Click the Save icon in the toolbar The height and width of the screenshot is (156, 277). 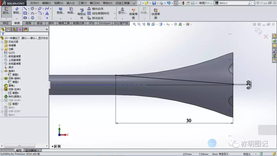[154, 3]
